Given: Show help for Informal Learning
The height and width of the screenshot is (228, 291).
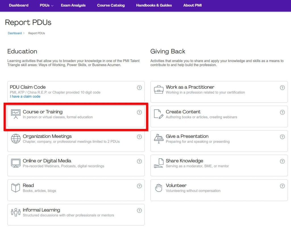Looking at the screenshot, I should tap(139, 210).
